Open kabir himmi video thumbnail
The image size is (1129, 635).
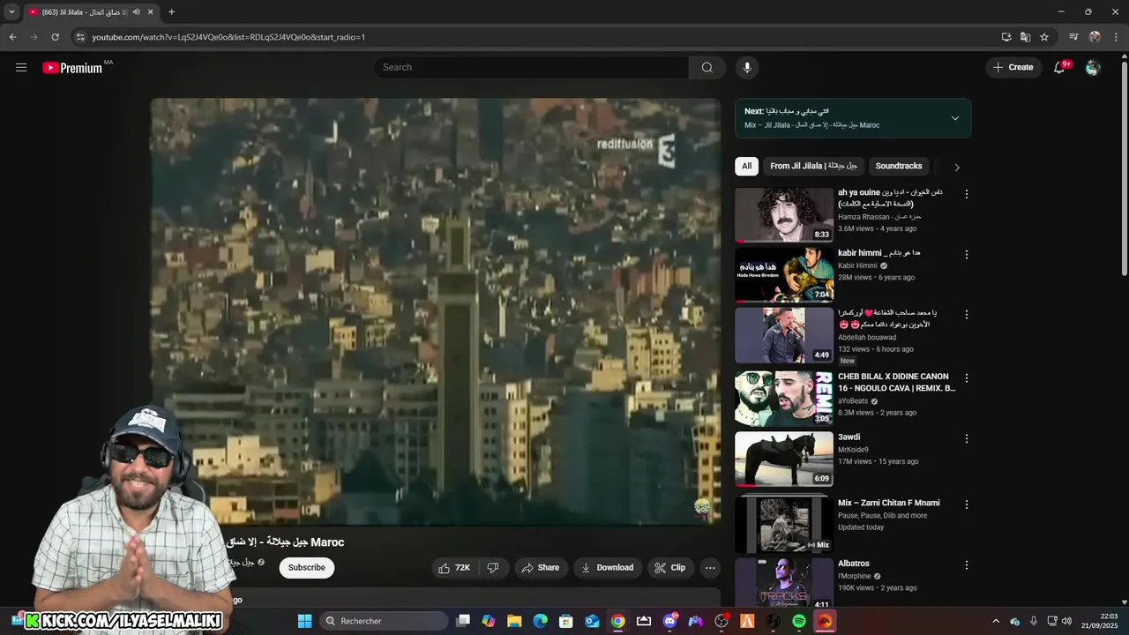click(784, 275)
